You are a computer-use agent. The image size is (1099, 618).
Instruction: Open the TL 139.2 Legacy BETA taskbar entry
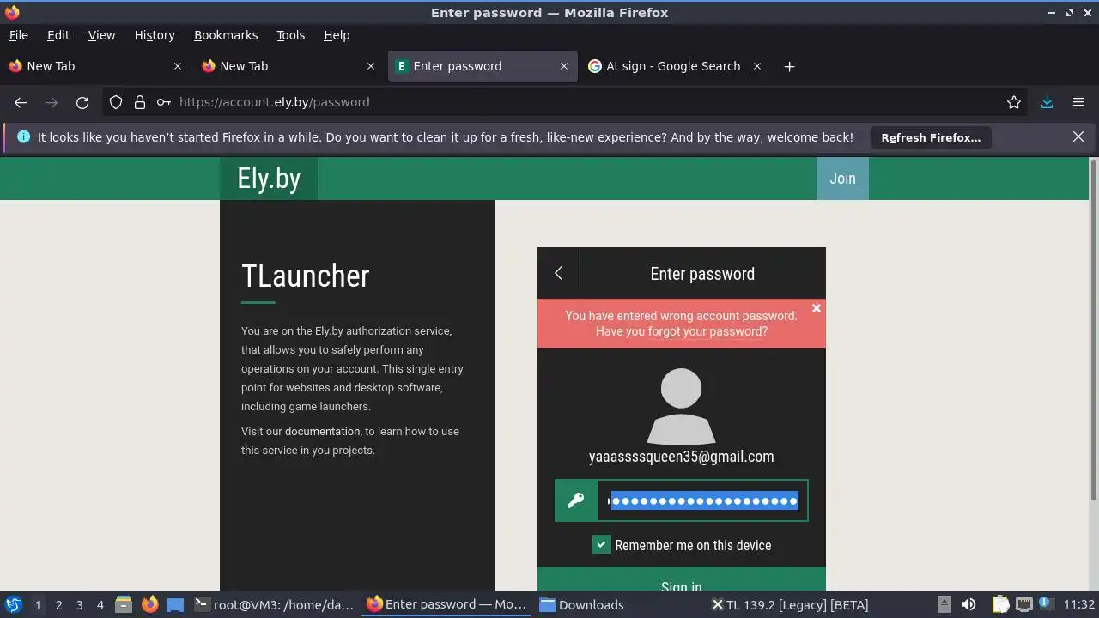(790, 604)
